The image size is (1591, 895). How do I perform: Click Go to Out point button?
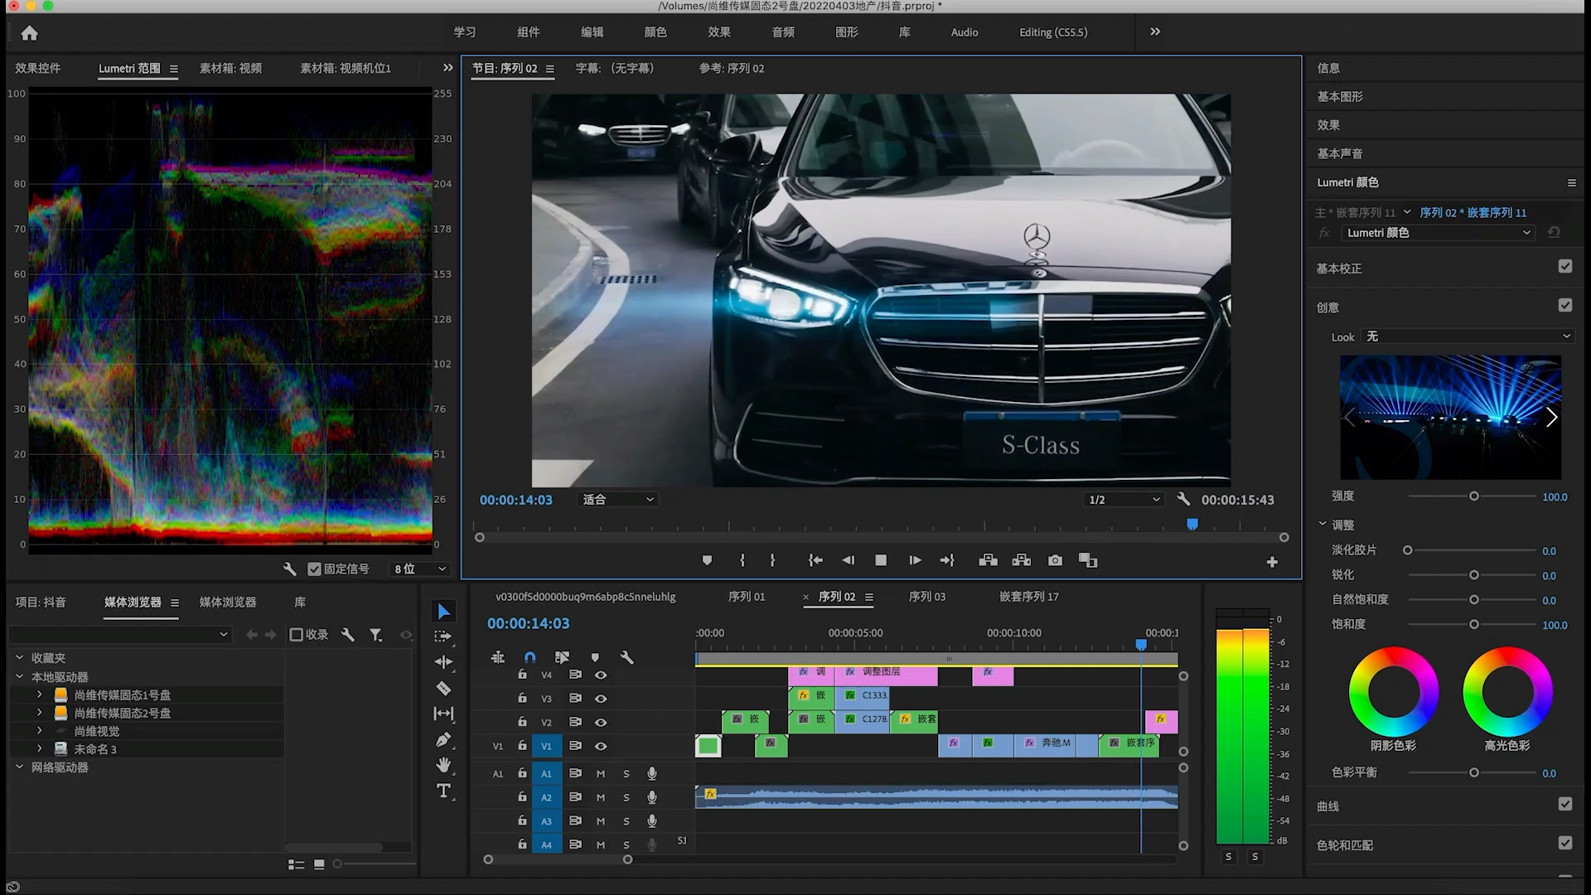click(x=947, y=561)
